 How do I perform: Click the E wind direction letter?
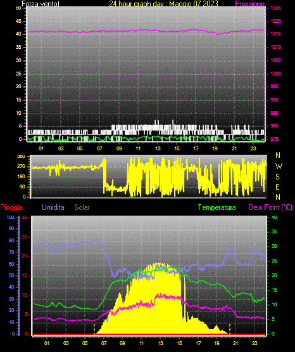[277, 186]
